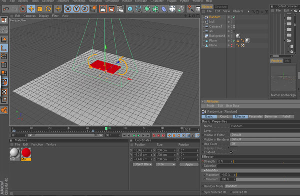Click the Record Active Objects red button
300x196 pixels.
click(154, 135)
